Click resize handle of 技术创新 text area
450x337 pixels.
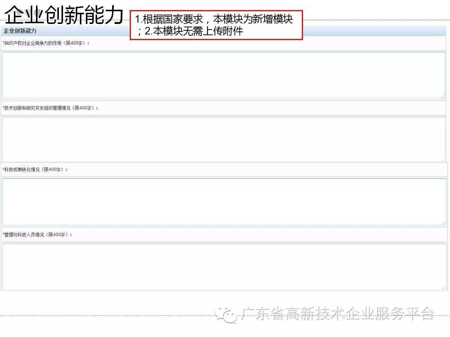(443, 160)
